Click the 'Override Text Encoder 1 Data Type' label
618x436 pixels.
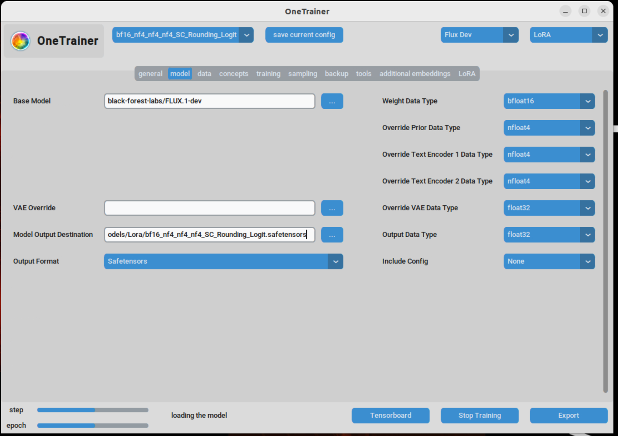click(437, 154)
